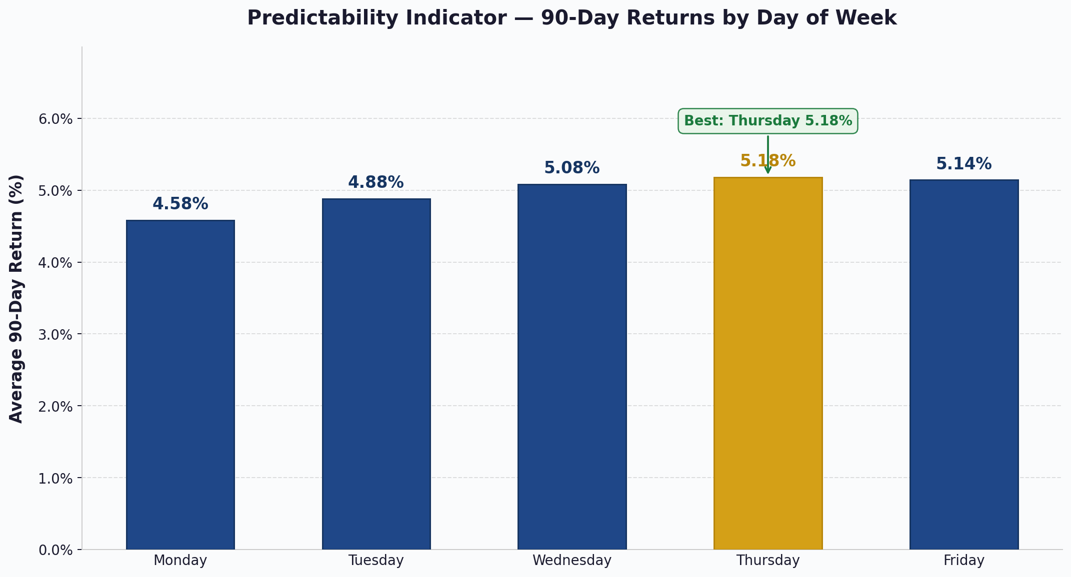The height and width of the screenshot is (577, 1071).
Task: Click the Monday x-axis label
Action: (180, 561)
